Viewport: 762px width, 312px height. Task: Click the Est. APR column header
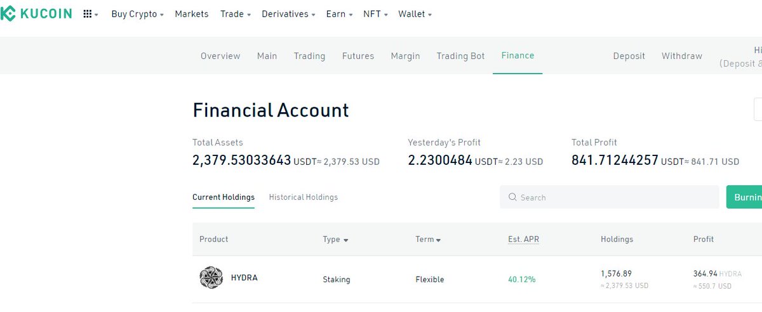(524, 239)
